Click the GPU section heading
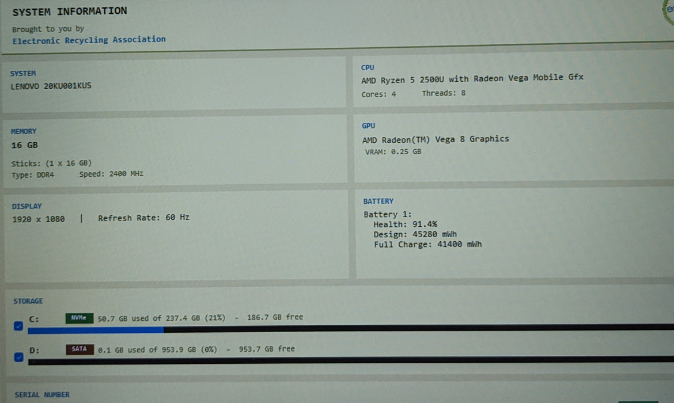Image resolution: width=674 pixels, height=403 pixels. [368, 126]
